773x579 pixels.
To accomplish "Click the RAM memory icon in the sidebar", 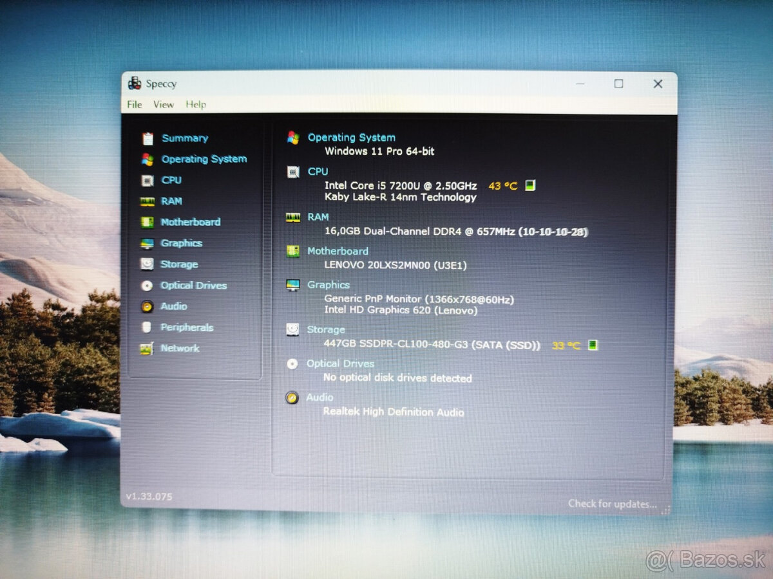I will [149, 201].
